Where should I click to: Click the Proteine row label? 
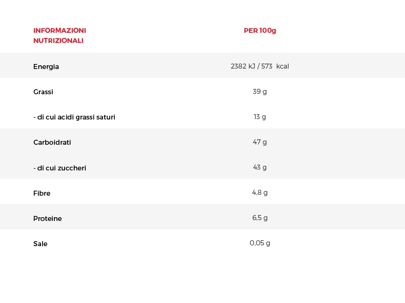pos(48,218)
